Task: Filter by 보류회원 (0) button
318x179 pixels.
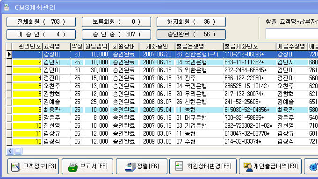Action: 116,22
